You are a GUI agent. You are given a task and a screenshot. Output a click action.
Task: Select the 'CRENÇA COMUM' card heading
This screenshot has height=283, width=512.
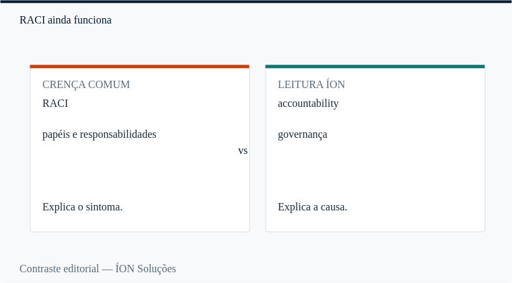[x=86, y=85]
